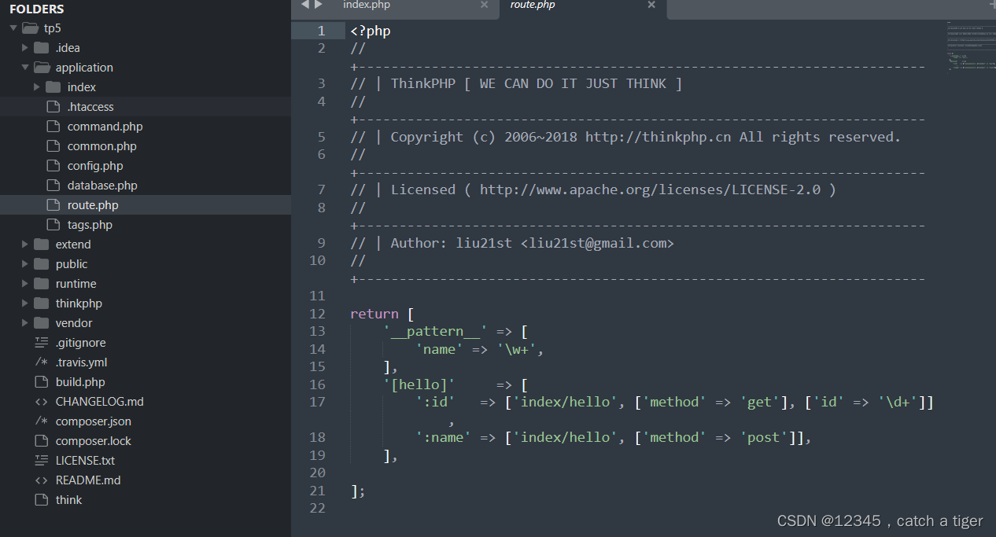Click the .travis.yml comment-style icon
Viewport: 996px width, 537px height.
point(42,362)
